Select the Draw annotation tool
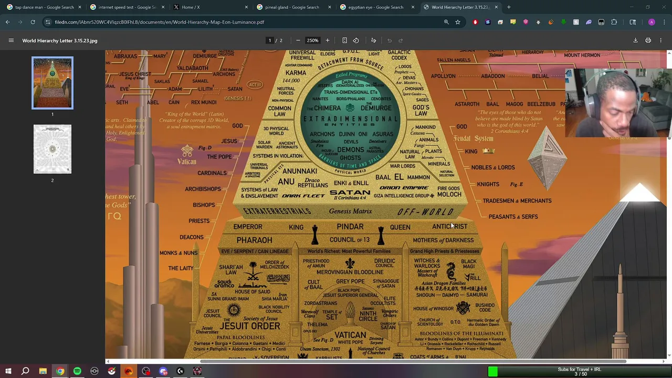The width and height of the screenshot is (672, 378). (374, 40)
